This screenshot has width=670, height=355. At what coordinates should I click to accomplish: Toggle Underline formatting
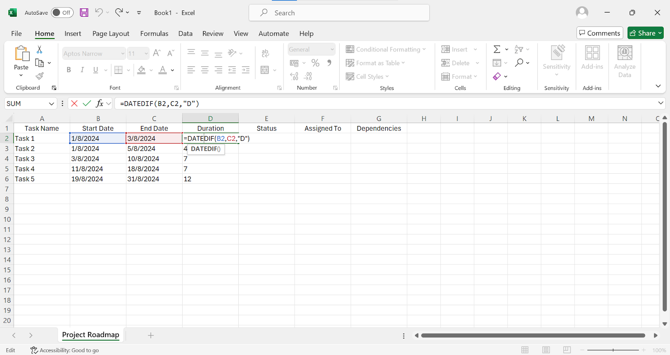click(95, 70)
